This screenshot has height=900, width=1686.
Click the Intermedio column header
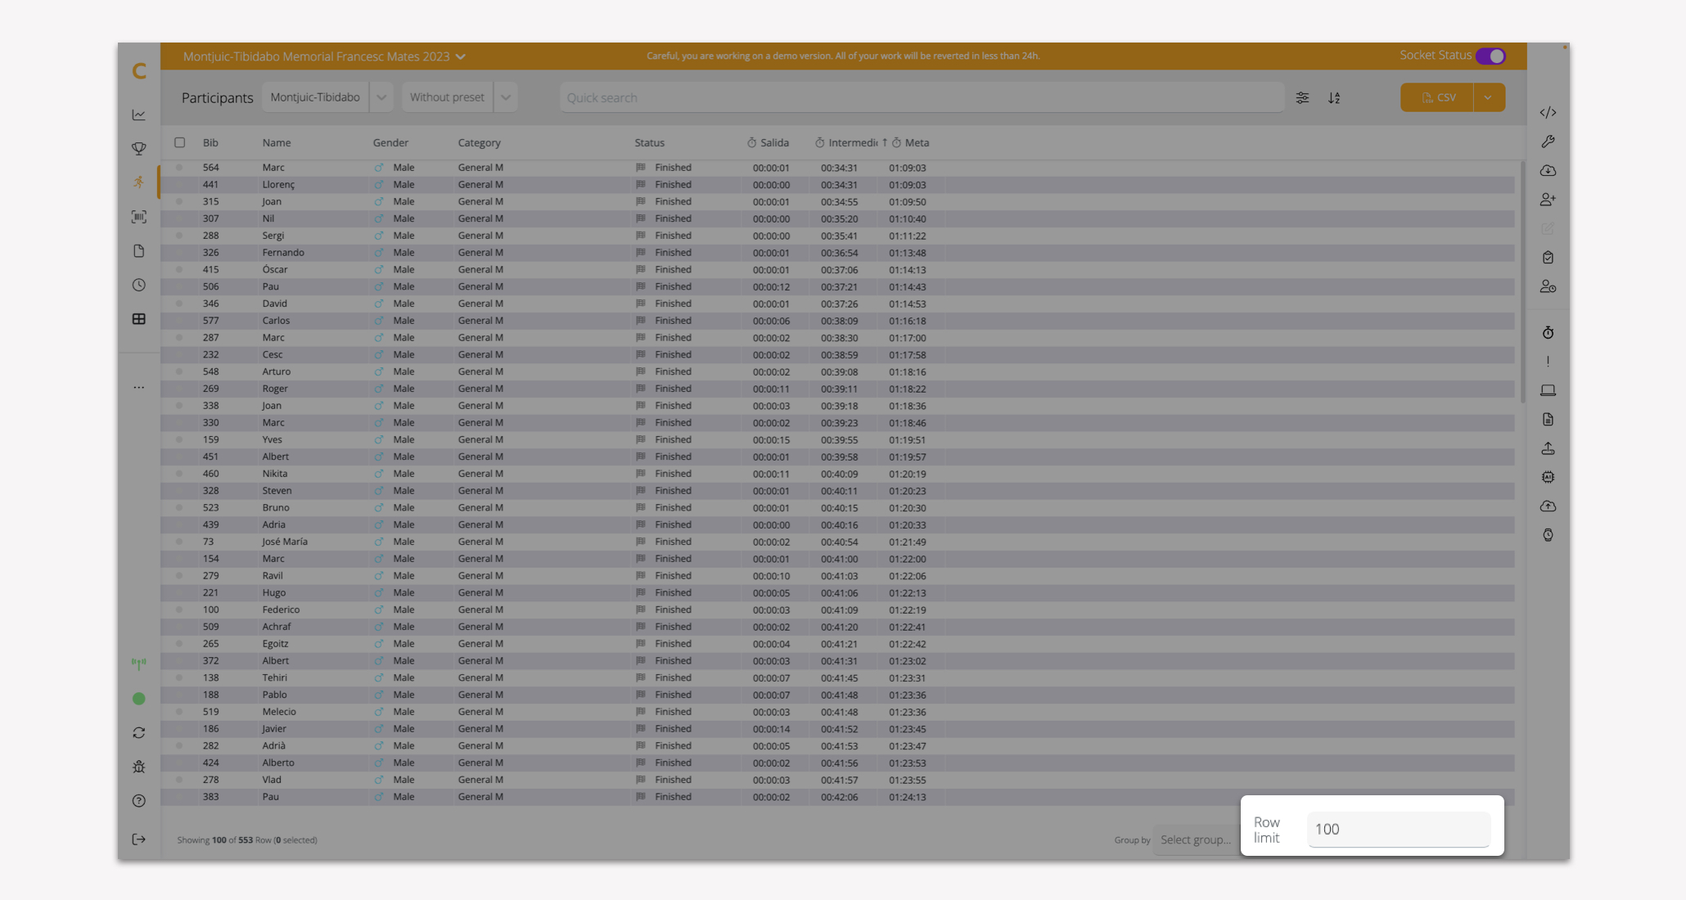click(848, 142)
